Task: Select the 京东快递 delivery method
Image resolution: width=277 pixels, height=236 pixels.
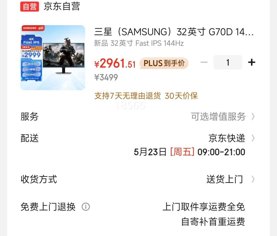Action: [x=227, y=138]
